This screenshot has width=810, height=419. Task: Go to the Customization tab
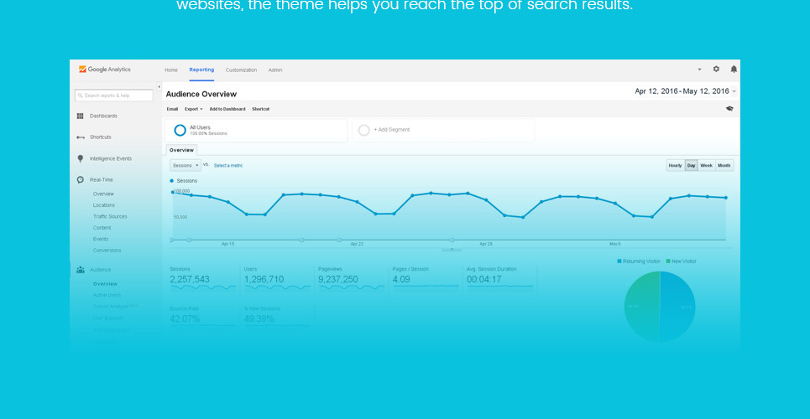(241, 70)
